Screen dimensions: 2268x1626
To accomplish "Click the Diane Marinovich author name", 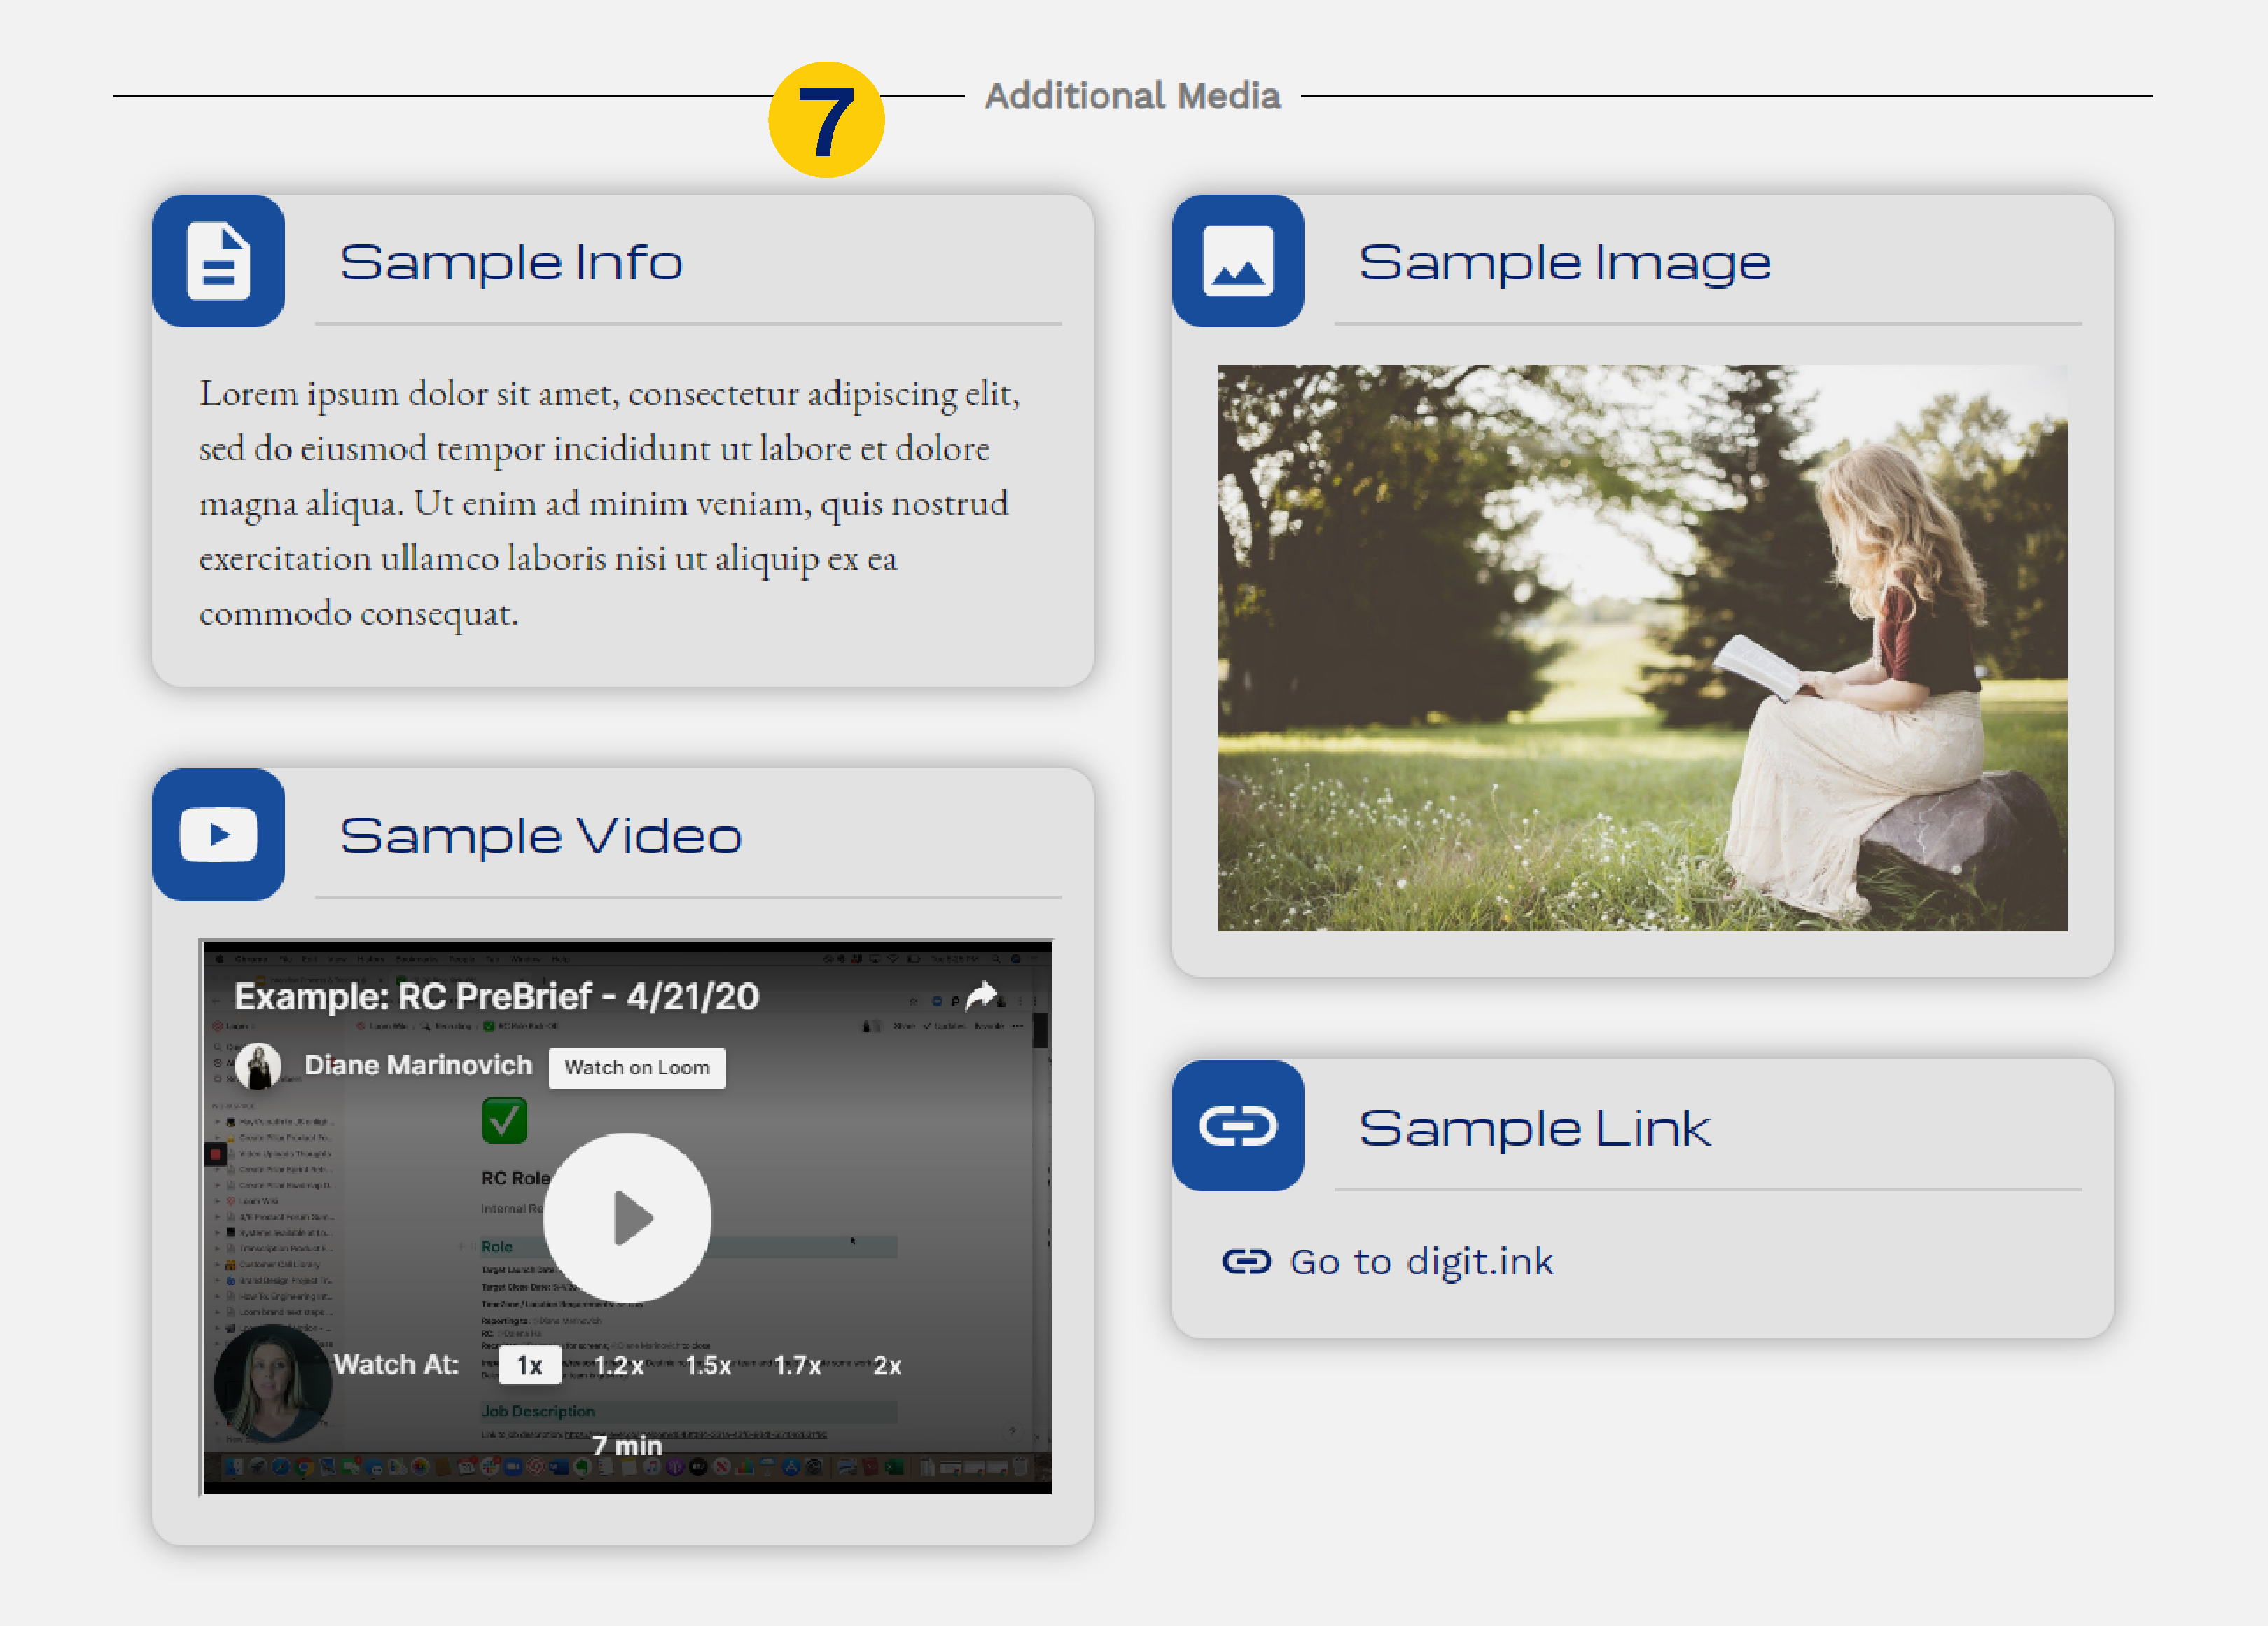I will coord(418,1065).
